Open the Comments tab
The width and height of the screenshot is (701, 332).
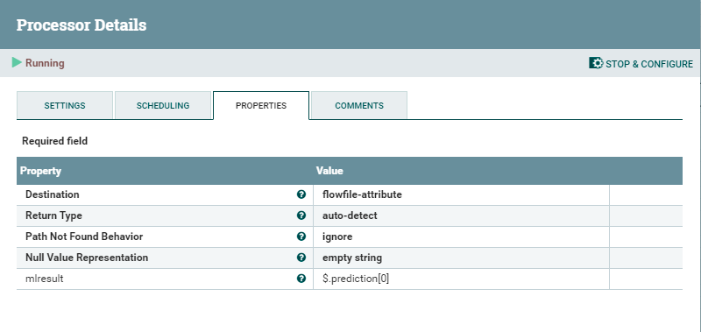coord(359,105)
